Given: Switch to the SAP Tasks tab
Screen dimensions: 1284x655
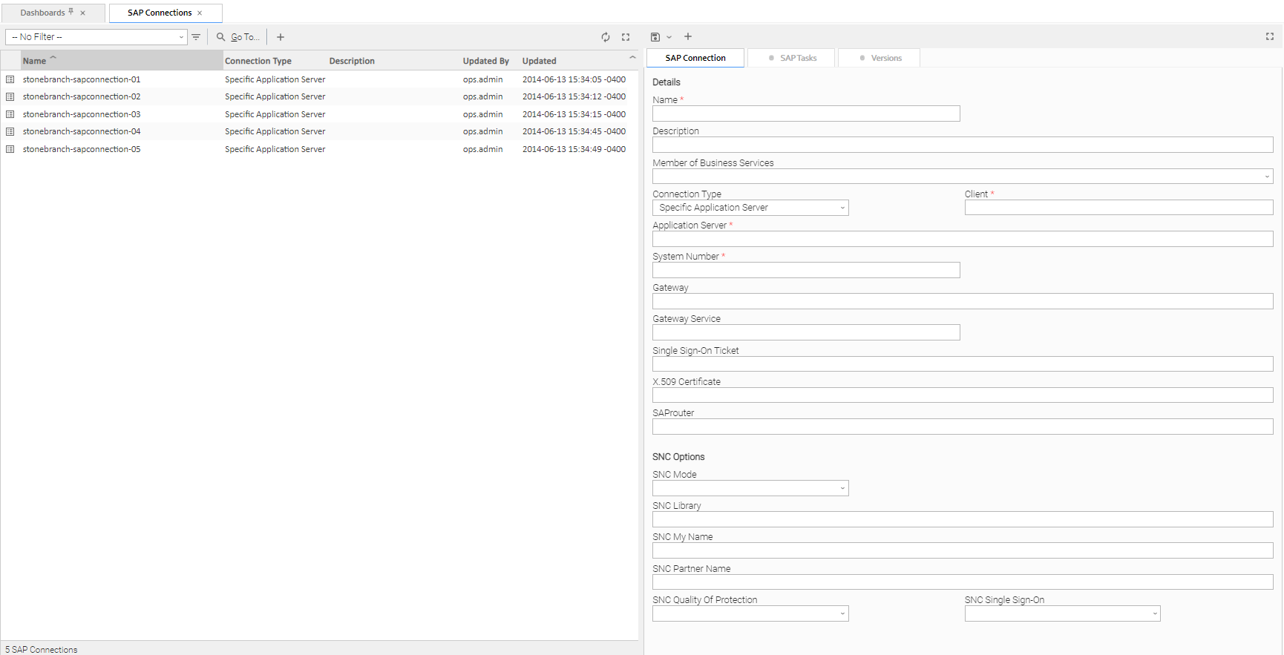Looking at the screenshot, I should 791,58.
